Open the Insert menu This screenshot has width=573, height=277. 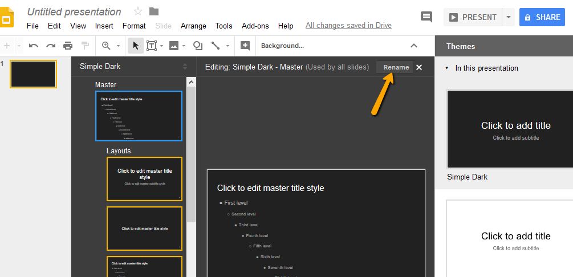point(104,26)
